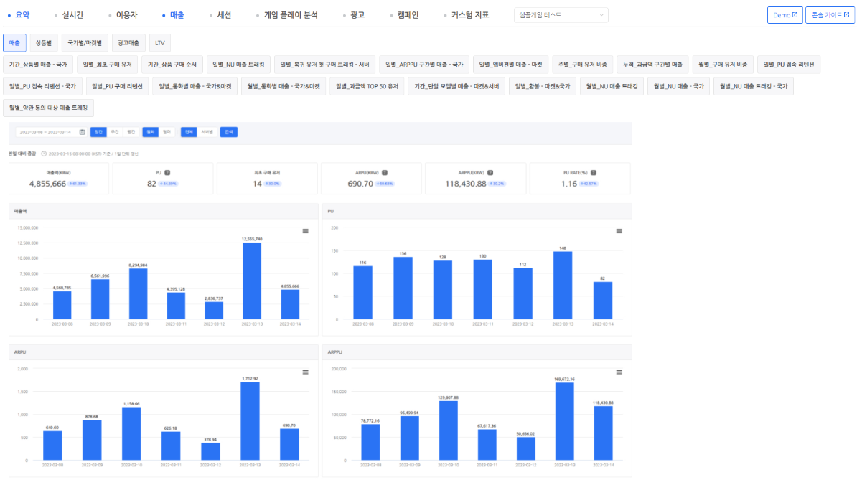Select the 상품별 sub-tab
The height and width of the screenshot is (480, 857).
click(44, 42)
